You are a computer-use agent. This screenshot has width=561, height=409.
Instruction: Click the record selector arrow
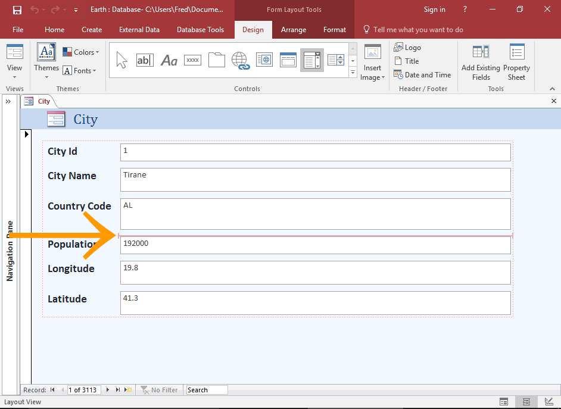point(26,135)
